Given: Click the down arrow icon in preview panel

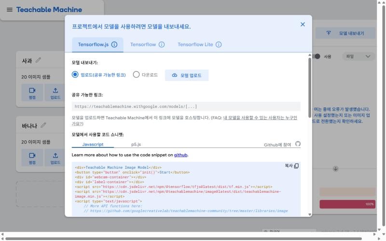Looking at the screenshot, I should [x=335, y=169].
